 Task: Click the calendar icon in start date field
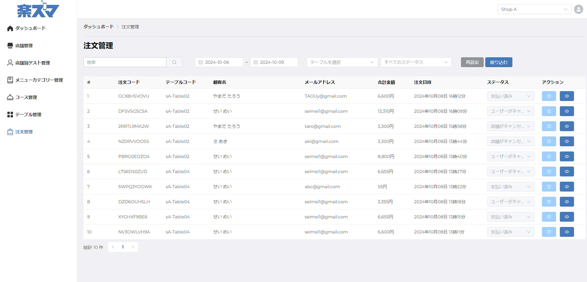(x=201, y=62)
